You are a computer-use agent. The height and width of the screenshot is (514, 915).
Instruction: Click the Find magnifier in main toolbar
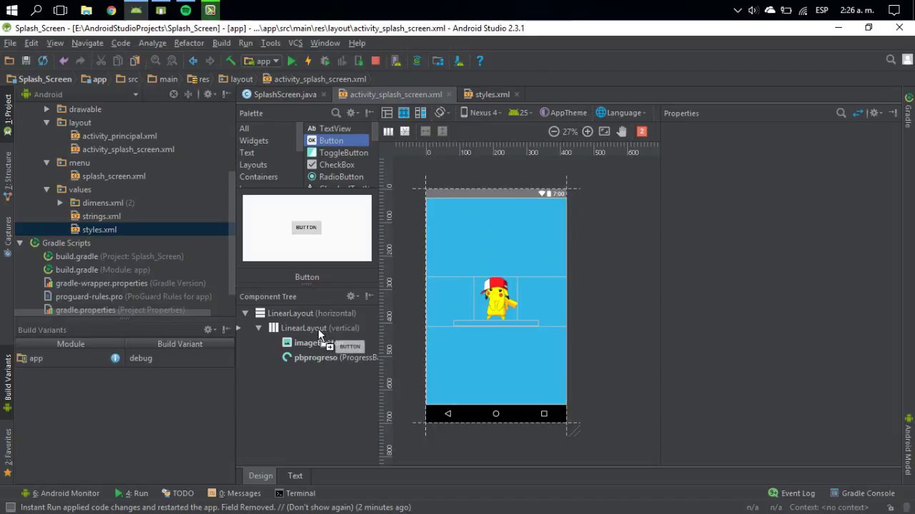coord(155,61)
